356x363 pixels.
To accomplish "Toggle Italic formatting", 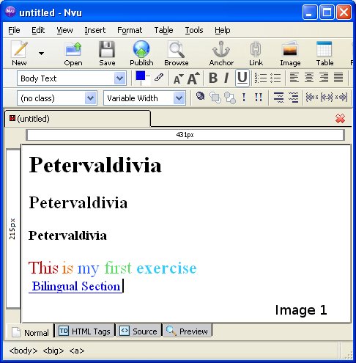I will (x=226, y=78).
